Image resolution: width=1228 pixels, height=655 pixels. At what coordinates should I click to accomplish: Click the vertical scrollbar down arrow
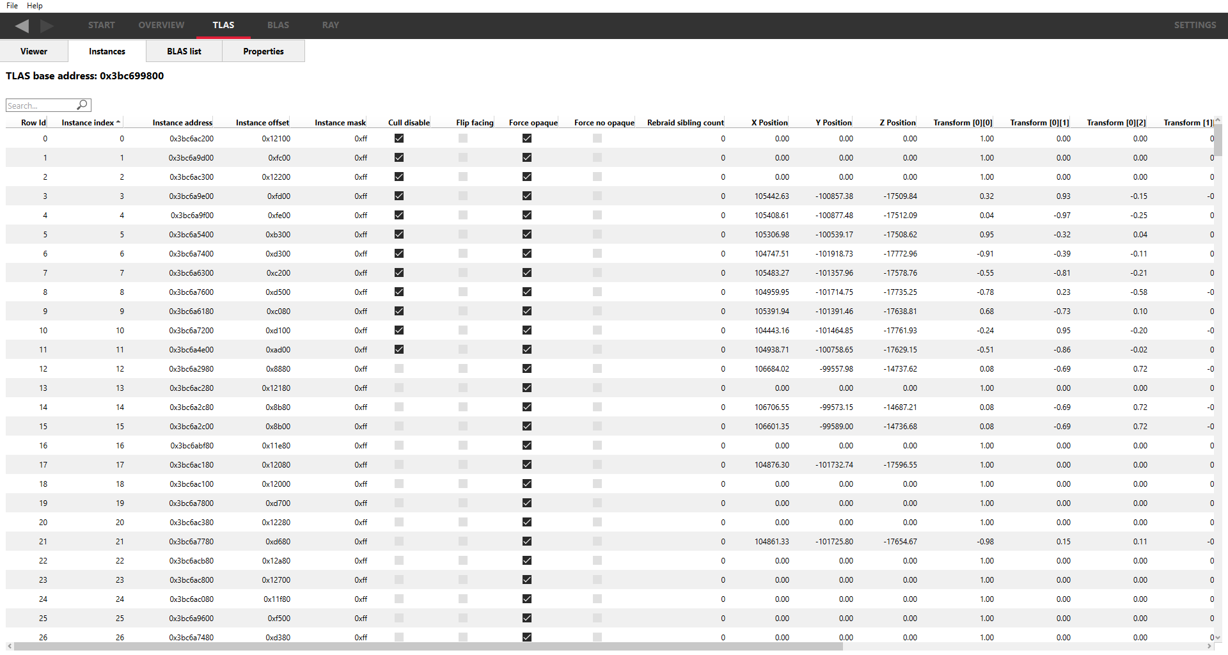[x=1218, y=637]
